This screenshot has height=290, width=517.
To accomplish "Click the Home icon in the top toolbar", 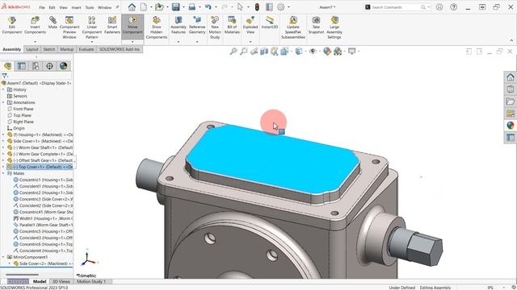I will coord(132,7).
